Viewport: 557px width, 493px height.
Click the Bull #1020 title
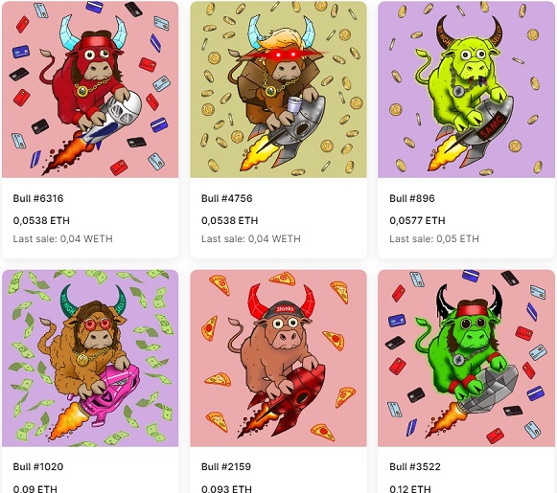pyautogui.click(x=38, y=467)
